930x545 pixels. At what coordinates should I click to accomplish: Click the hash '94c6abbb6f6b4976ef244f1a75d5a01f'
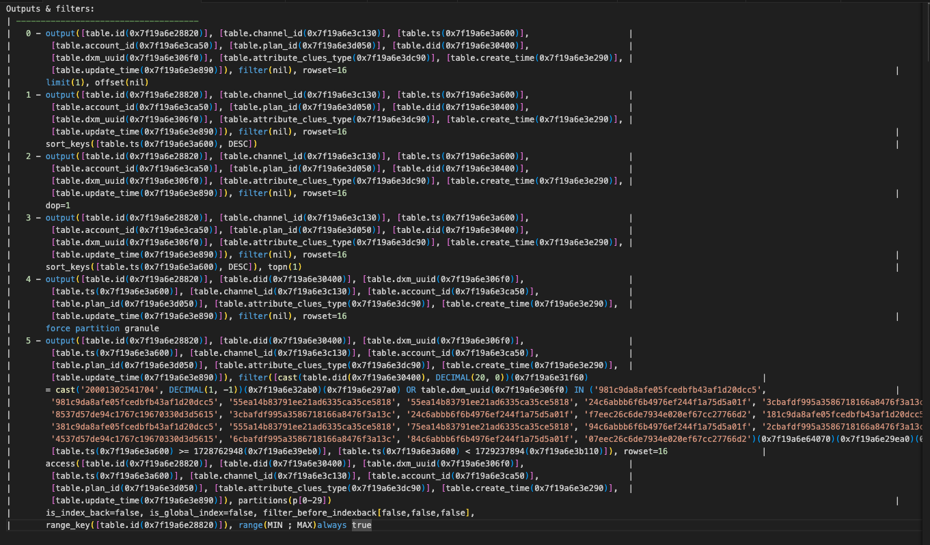click(x=668, y=426)
